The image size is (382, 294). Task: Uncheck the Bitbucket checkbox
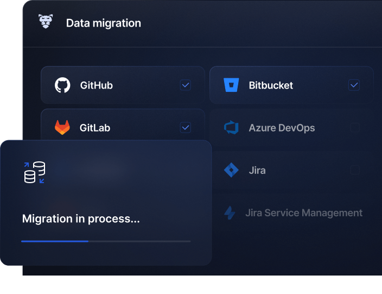point(354,85)
